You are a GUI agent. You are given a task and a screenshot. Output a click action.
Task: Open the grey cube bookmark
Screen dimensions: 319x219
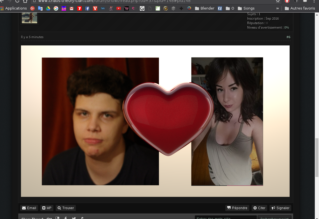click(x=173, y=8)
